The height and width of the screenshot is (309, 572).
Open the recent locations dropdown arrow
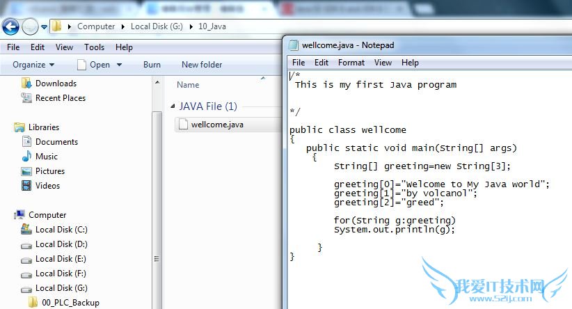click(x=44, y=27)
